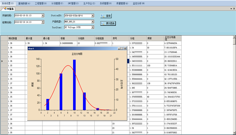The height and width of the screenshot is (135, 236).
Task: Open the SMT管理(S) menu
Action: (73, 3)
